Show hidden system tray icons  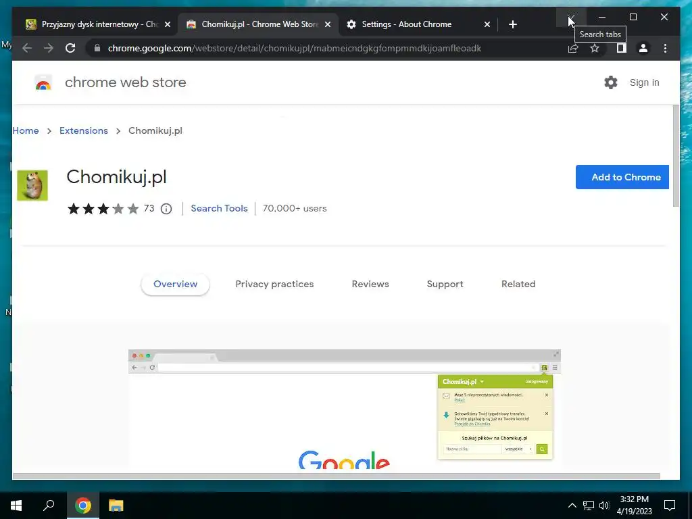click(572, 505)
